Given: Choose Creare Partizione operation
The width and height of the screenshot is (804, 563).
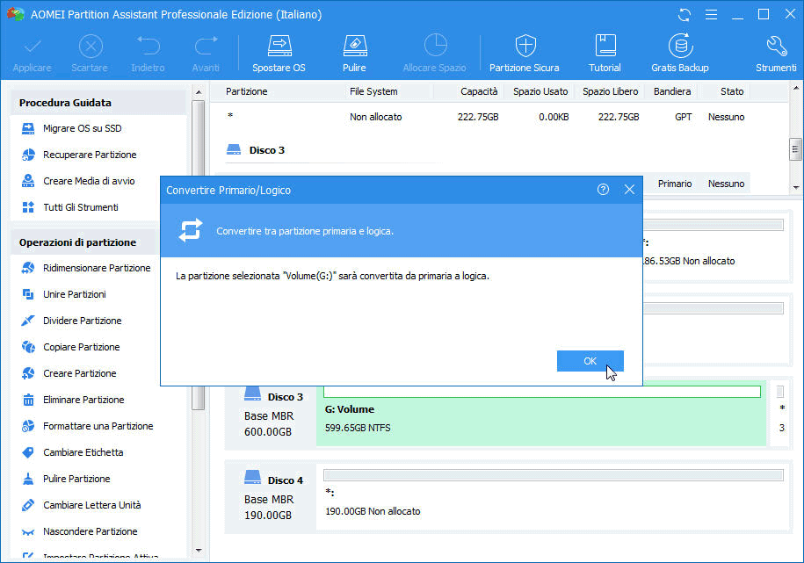Looking at the screenshot, I should [69, 373].
